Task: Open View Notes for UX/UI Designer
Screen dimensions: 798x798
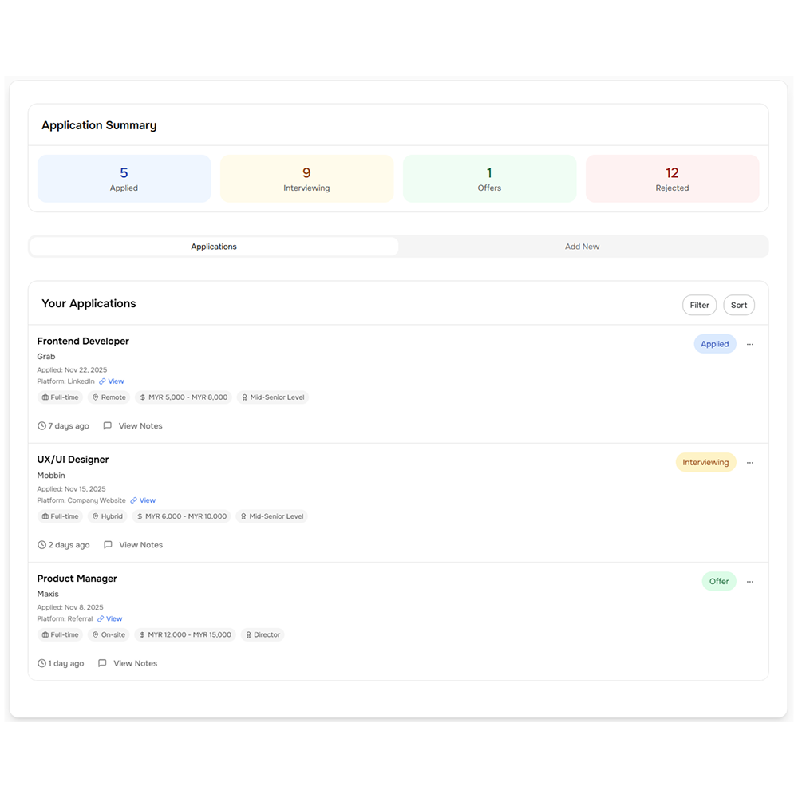Action: [140, 544]
